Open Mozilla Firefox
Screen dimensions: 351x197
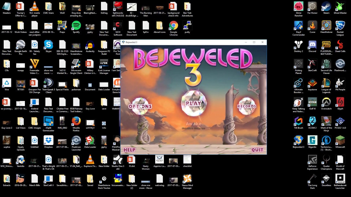click(x=76, y=121)
